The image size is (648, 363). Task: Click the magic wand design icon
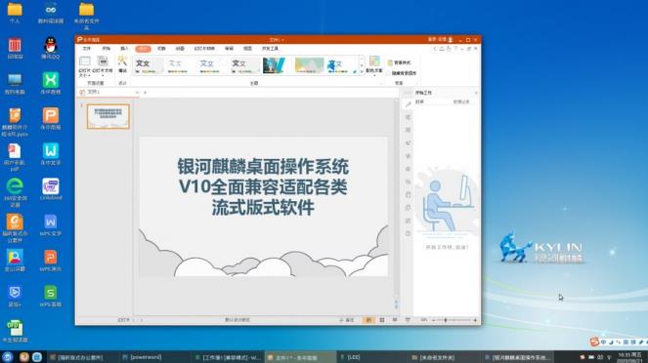tap(122, 64)
